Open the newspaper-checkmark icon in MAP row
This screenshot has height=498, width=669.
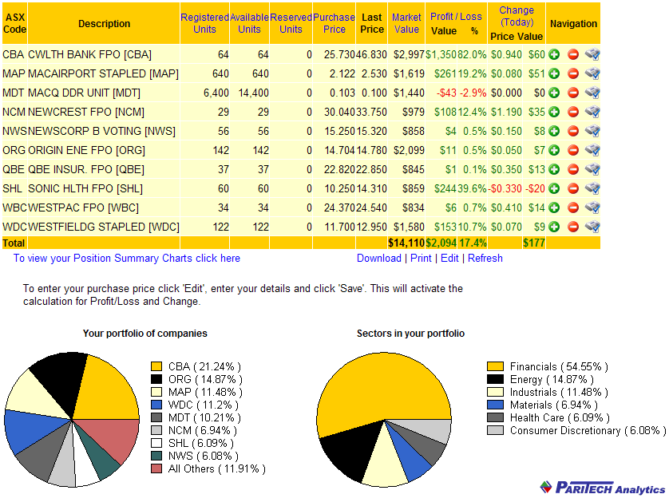click(592, 73)
